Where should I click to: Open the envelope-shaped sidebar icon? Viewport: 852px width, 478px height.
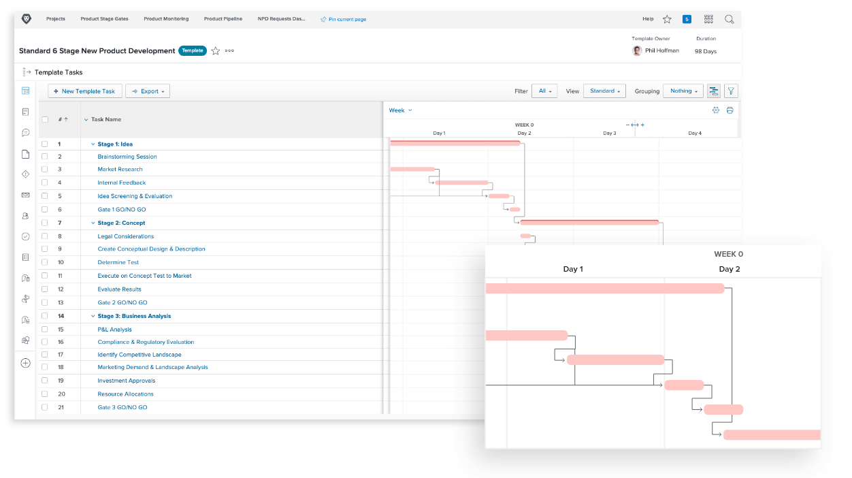pos(25,195)
